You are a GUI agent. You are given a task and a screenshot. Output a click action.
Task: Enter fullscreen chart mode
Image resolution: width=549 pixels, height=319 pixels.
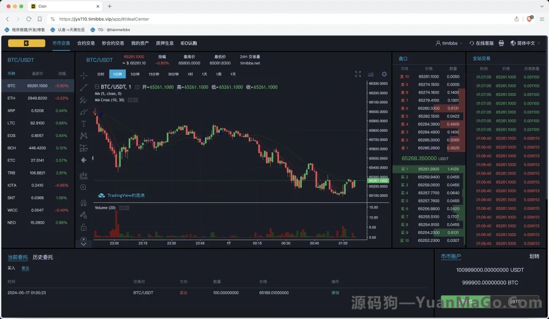click(358, 74)
